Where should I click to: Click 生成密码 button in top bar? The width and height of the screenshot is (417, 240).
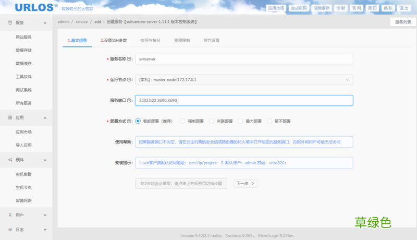[299, 8]
